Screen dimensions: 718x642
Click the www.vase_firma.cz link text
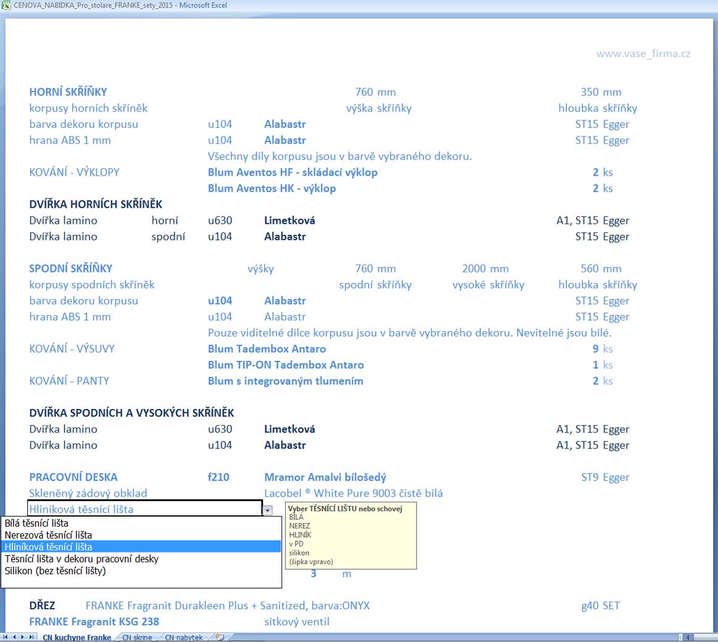coord(643,54)
